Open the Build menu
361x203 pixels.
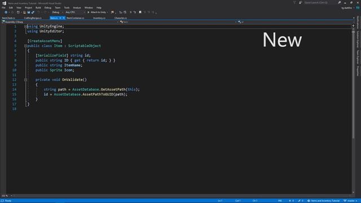(38, 7)
